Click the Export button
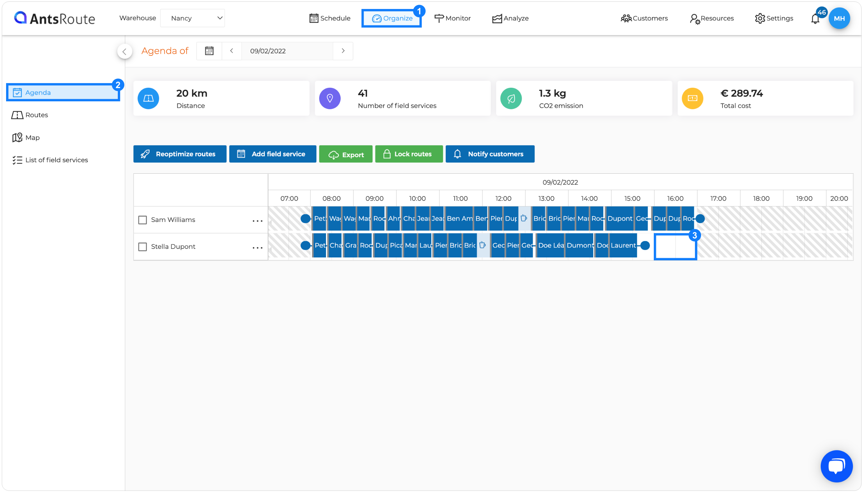This screenshot has width=863, height=492. (x=346, y=154)
